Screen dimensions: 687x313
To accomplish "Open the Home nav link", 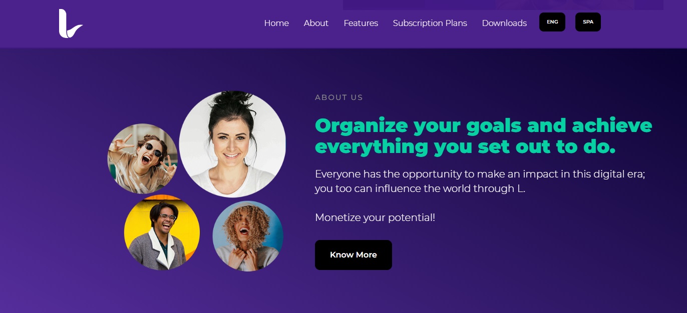I will [x=276, y=23].
